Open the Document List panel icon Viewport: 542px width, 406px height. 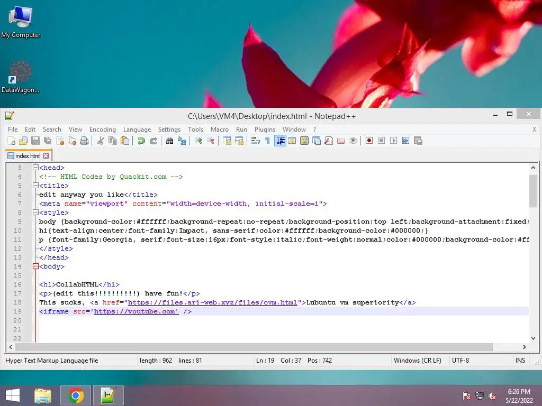(317, 141)
